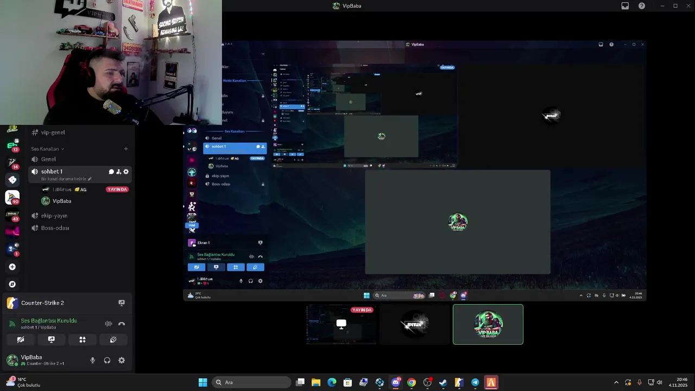Open the volume control in system tray
695x391 pixels.
[x=660, y=382]
